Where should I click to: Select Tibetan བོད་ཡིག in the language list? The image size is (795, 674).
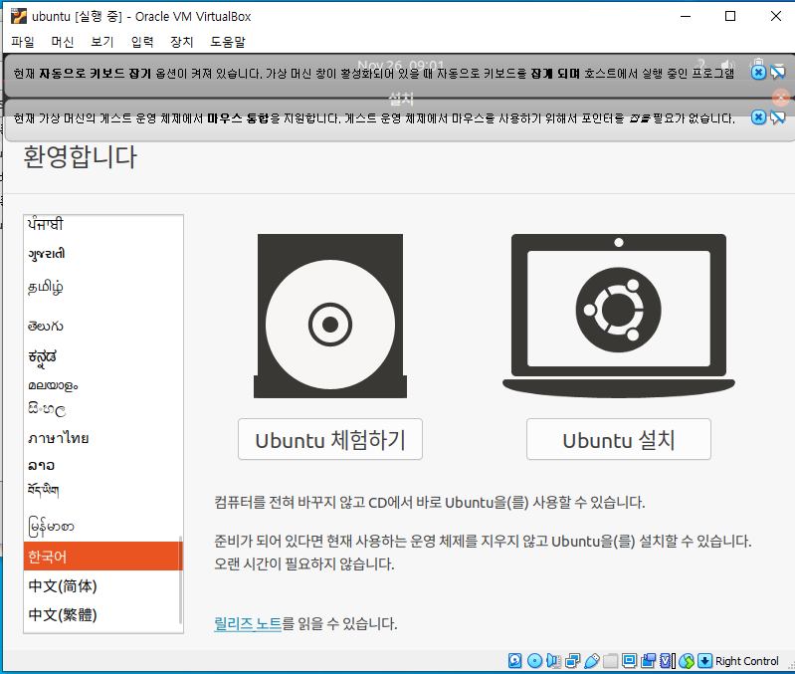pos(101,491)
